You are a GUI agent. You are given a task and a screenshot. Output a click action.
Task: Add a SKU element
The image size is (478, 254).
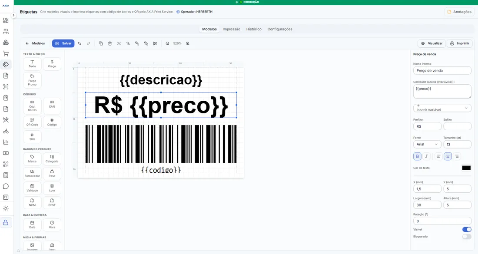click(32, 137)
